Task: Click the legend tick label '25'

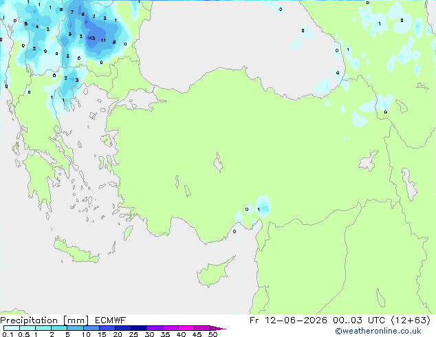Action: 133,334
